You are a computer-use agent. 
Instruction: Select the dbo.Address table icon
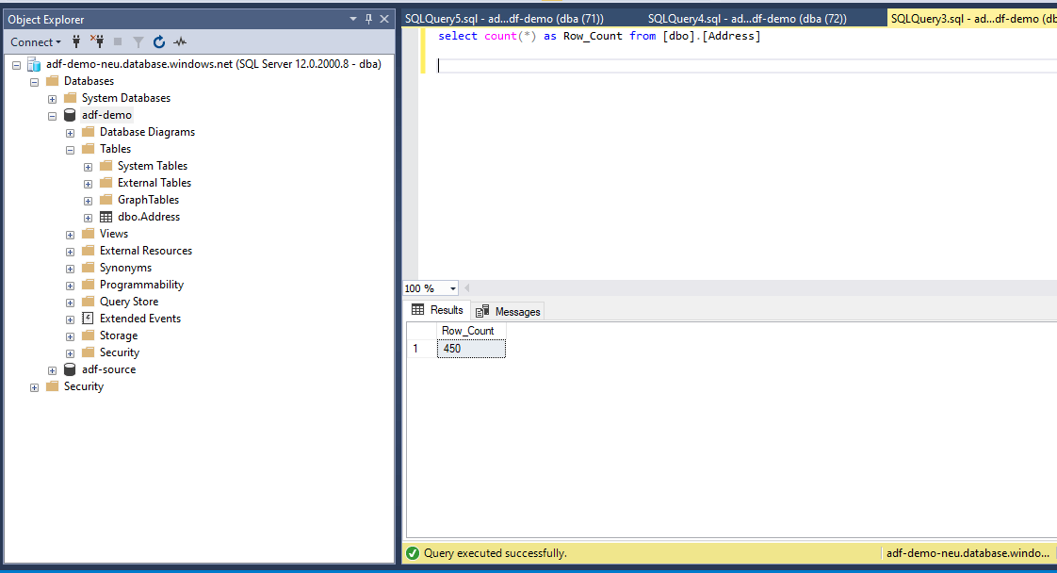106,217
